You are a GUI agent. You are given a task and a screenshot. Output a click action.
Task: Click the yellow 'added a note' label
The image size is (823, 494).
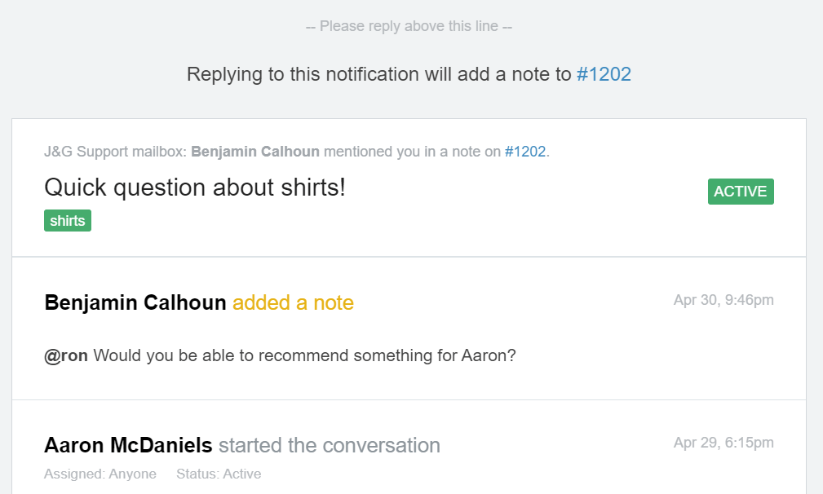(293, 303)
